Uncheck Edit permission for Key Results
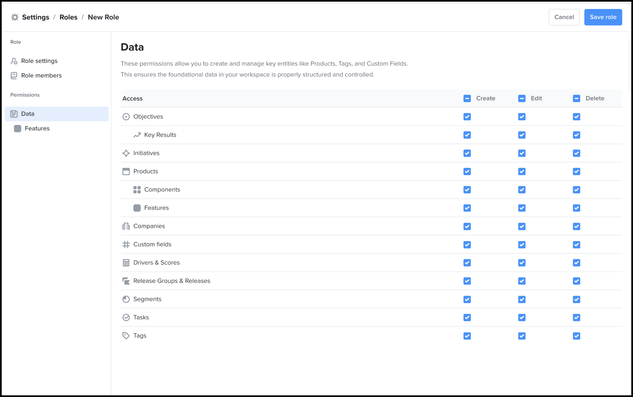Viewport: 633px width, 397px height. (x=522, y=135)
